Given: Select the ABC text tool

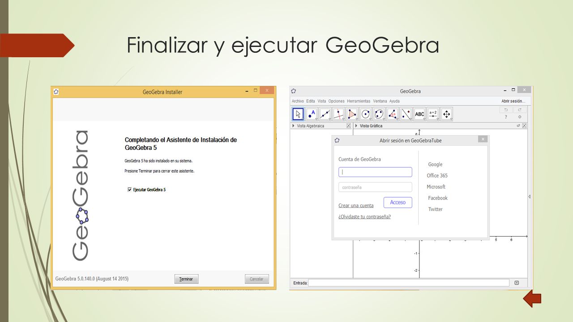Looking at the screenshot, I should tap(419, 114).
